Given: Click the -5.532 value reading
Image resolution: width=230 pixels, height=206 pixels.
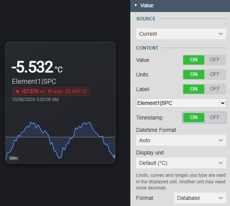Looking at the screenshot, I should point(32,67).
